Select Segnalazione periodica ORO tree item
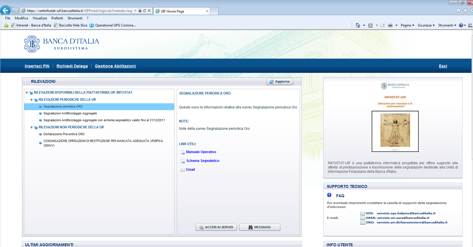Image resolution: width=473 pixels, height=247 pixels. click(99, 106)
